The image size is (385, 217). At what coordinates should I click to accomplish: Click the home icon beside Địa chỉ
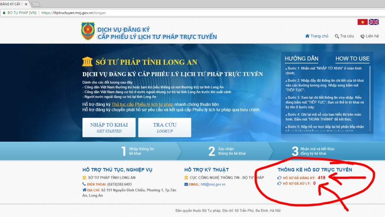point(84,190)
